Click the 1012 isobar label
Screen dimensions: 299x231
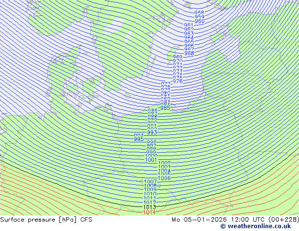[150, 203]
